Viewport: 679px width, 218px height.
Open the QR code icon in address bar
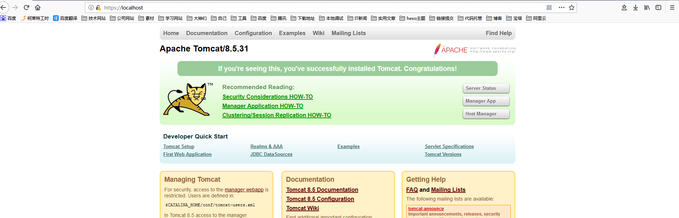(549, 7)
